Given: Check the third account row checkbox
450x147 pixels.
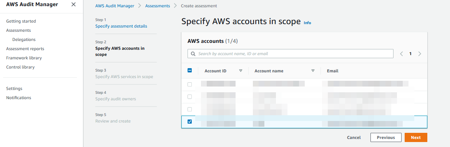Looking at the screenshot, I should click(x=189, y=109).
